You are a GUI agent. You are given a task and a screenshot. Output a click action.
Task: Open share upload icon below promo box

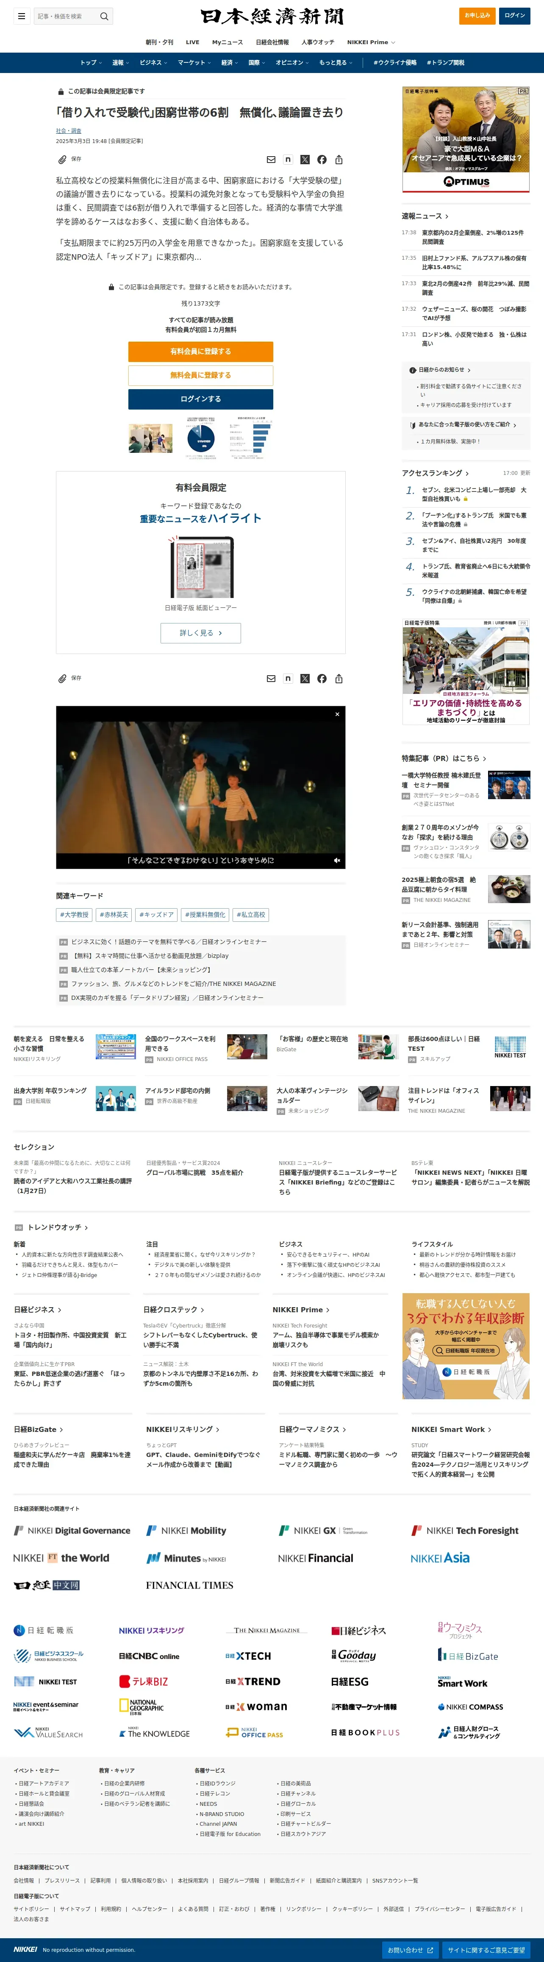339,678
